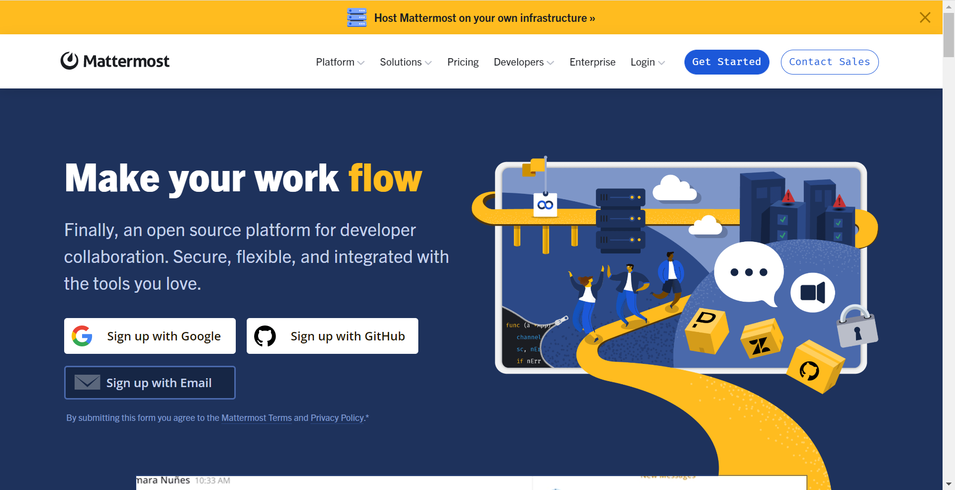Viewport: 955px width, 490px height.
Task: Click the scrollbar up arrow
Action: 949,6
